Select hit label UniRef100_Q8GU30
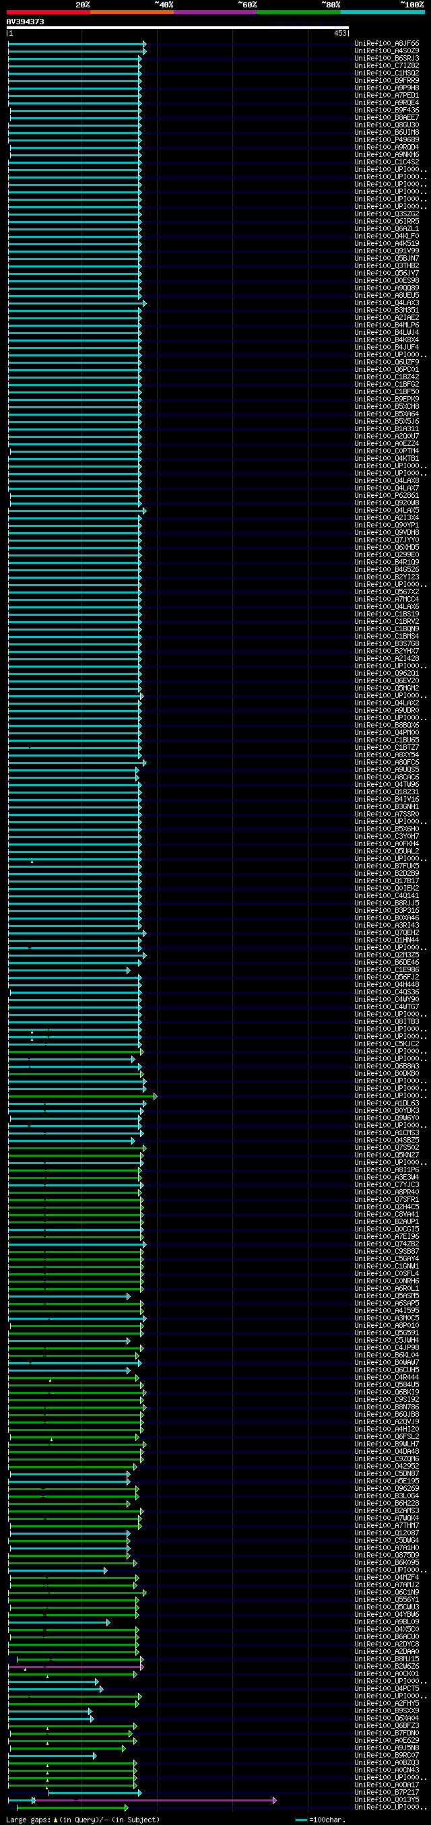The image size is (431, 1825). pyautogui.click(x=387, y=125)
